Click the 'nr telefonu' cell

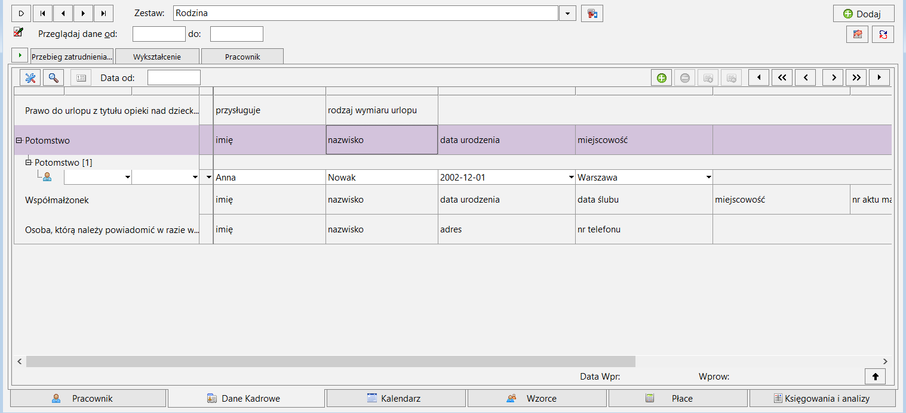click(644, 229)
